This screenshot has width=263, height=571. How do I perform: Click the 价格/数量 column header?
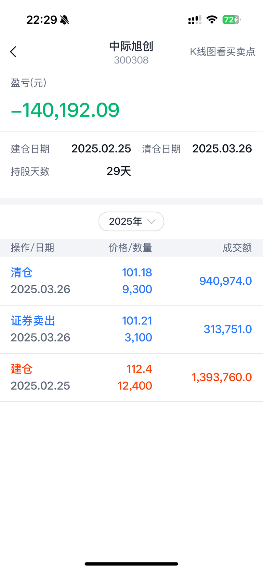click(130, 248)
